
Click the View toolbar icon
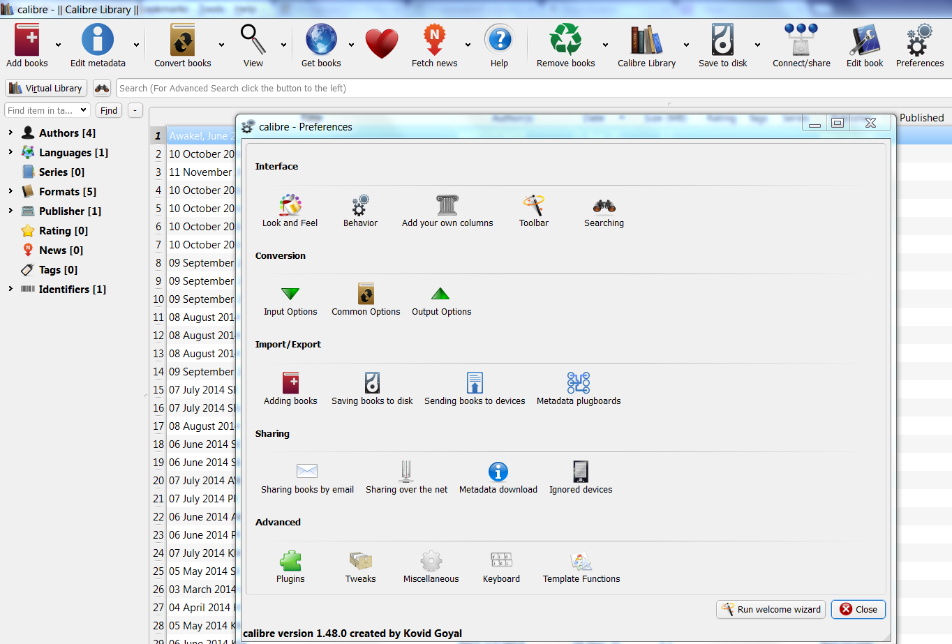coord(253,45)
